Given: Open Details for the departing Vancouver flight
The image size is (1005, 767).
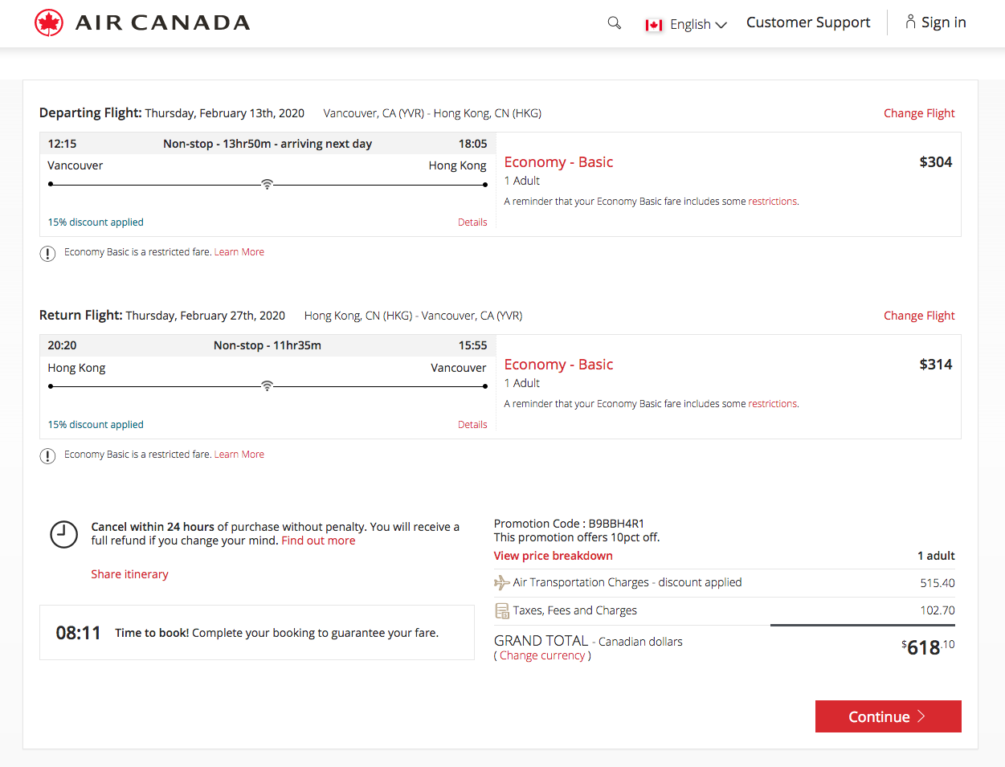Looking at the screenshot, I should click(472, 222).
